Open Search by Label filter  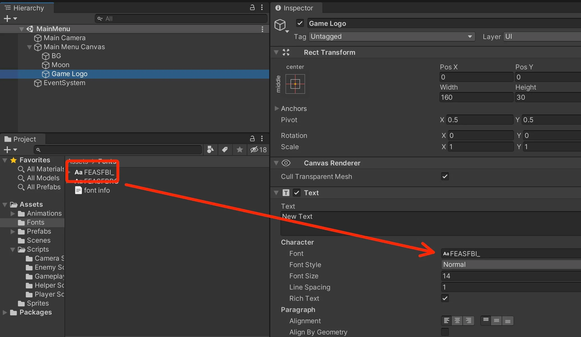pos(225,150)
